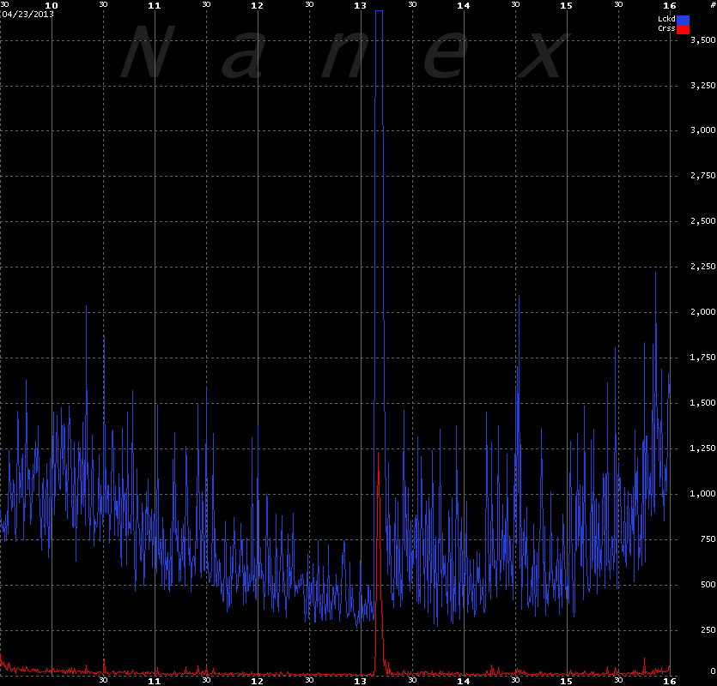Select the Lckd legend text label
717x686 pixels.
666,19
